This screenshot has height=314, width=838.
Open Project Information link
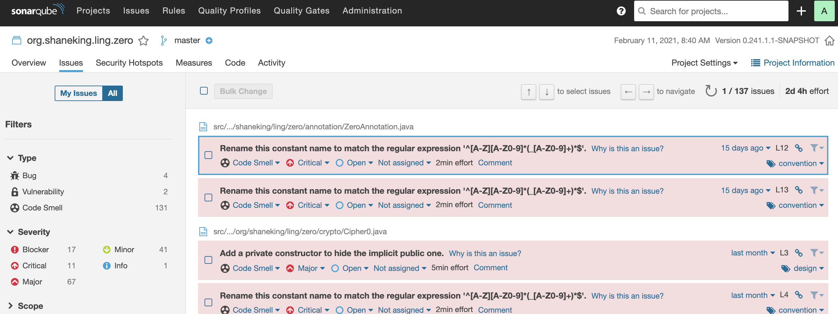[792, 63]
